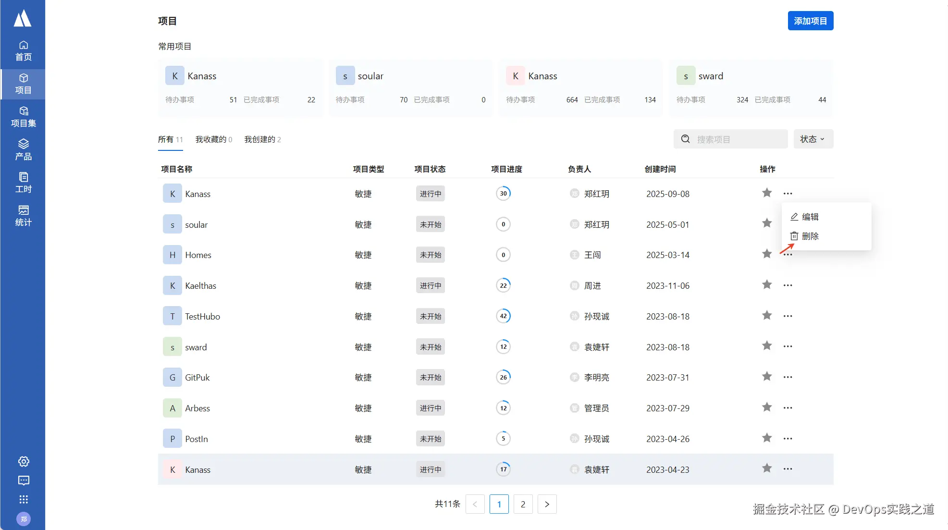Switch to 我创建的 tab

(x=262, y=139)
